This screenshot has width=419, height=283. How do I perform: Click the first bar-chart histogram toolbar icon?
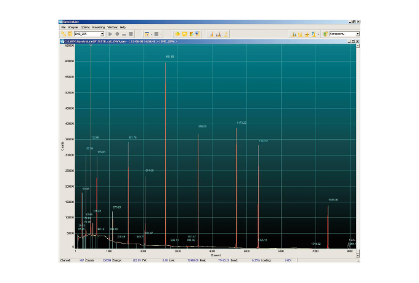point(211,34)
